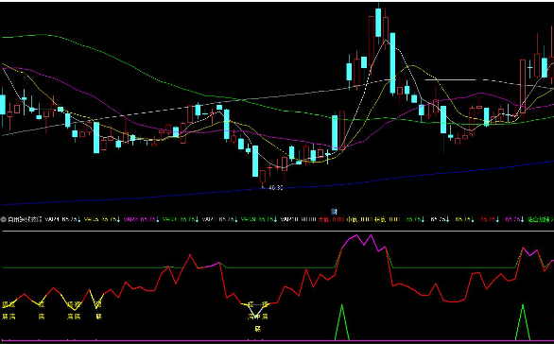Select the yellow VAR5 indicator value

coord(109,219)
